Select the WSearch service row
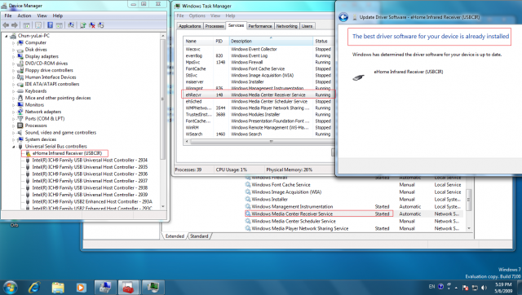 259,134
